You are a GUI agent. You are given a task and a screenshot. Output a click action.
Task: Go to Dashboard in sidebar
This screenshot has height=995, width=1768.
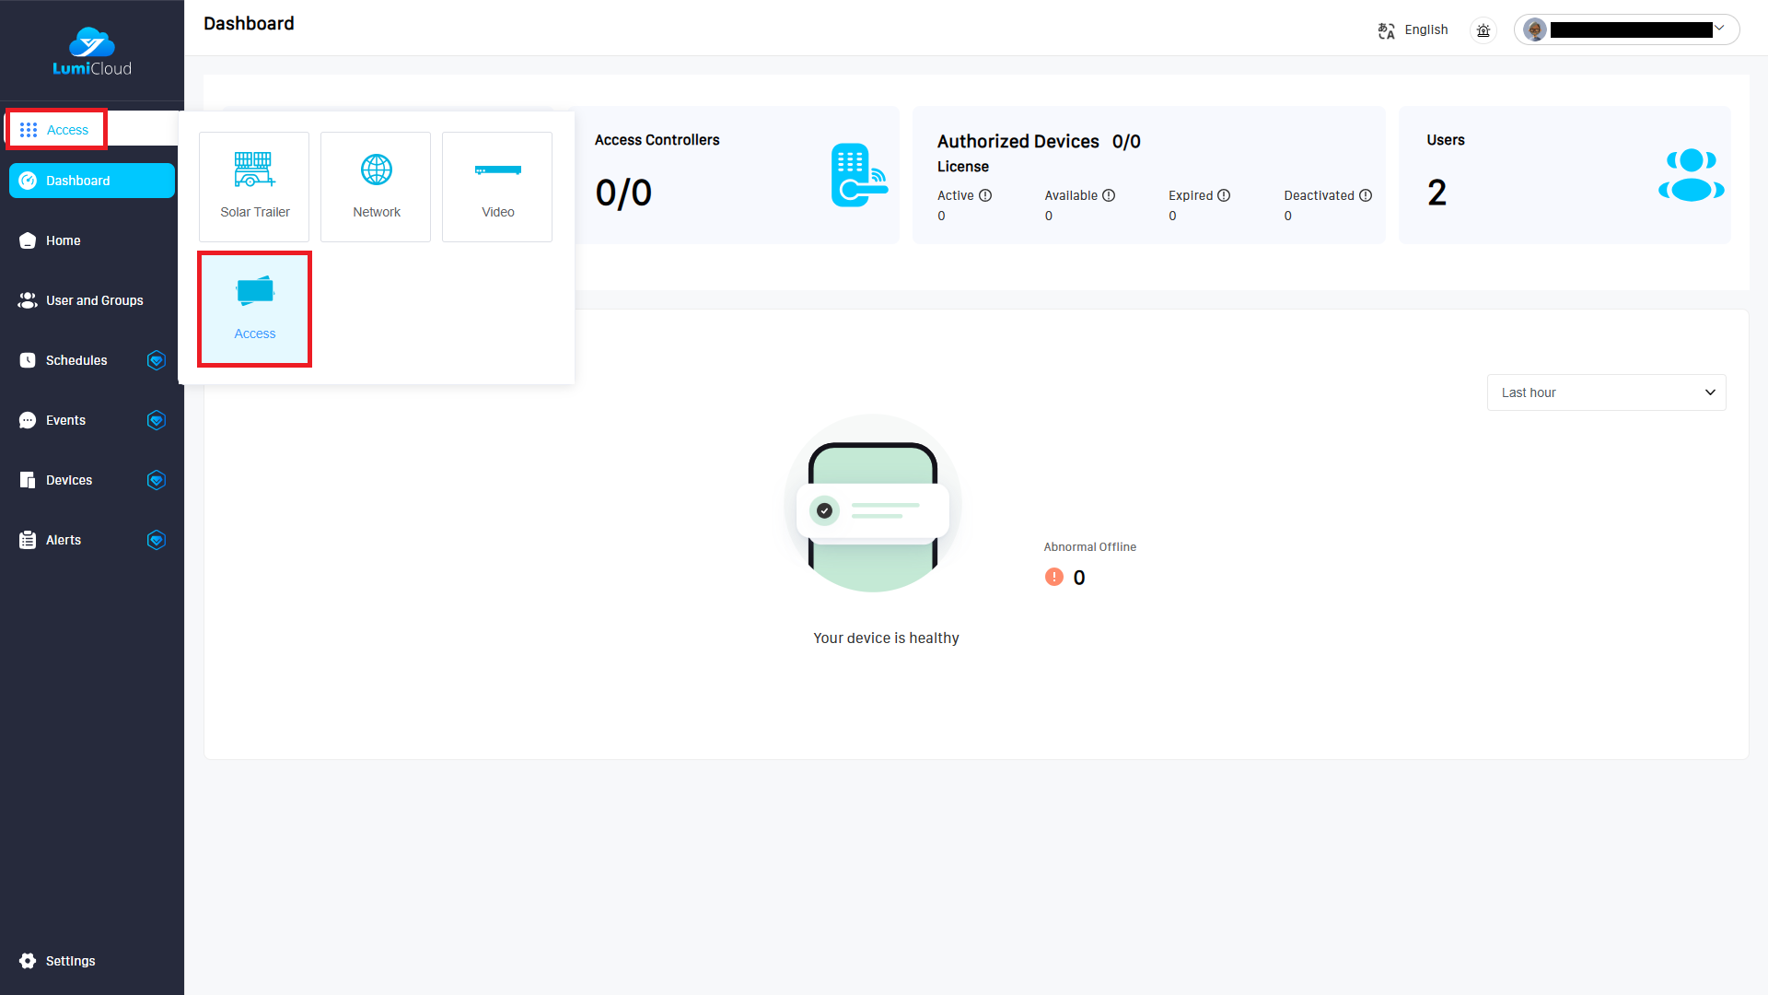[x=92, y=181]
